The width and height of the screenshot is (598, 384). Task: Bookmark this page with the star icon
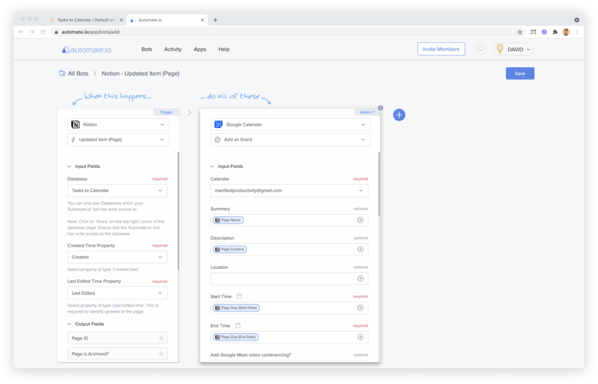point(519,32)
